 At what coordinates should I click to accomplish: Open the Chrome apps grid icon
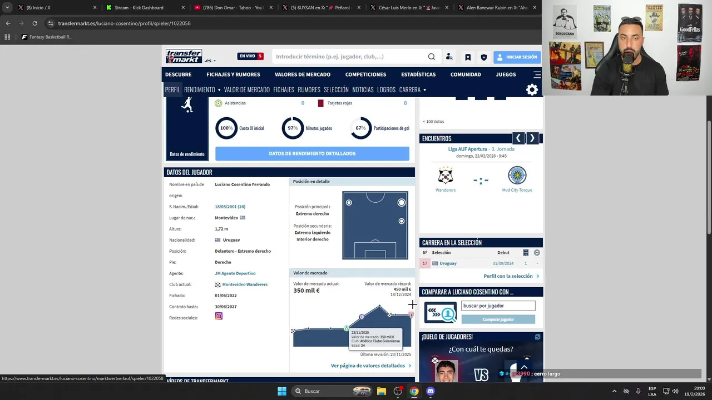click(x=7, y=37)
